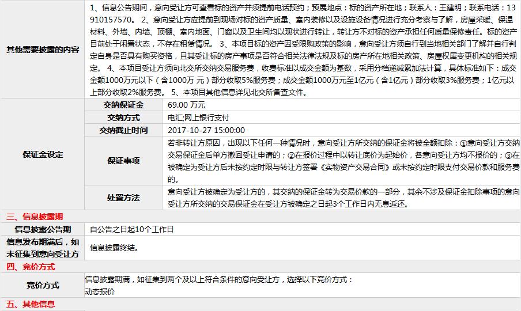This screenshot has width=521, height=311.
Task: Click the 交纳保证金 label cell
Action: pos(123,105)
